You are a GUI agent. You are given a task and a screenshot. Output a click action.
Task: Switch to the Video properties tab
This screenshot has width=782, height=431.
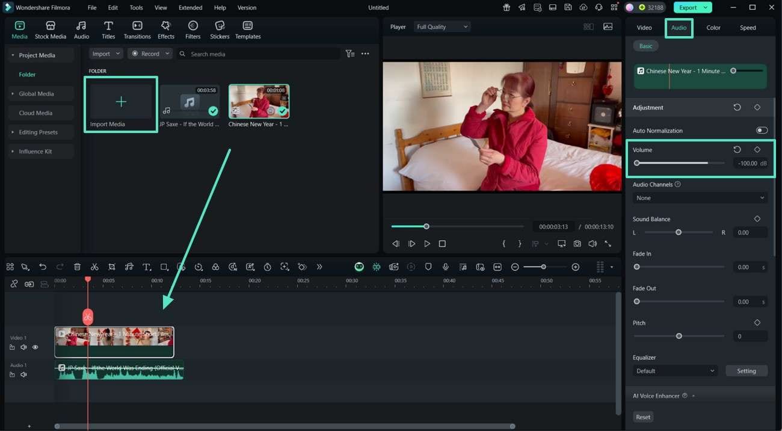click(x=644, y=28)
